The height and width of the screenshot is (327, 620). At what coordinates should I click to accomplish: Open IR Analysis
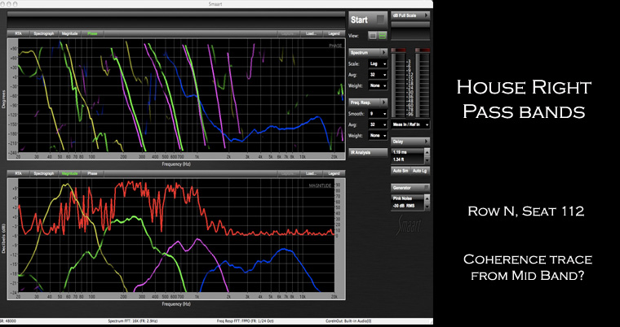pos(368,152)
